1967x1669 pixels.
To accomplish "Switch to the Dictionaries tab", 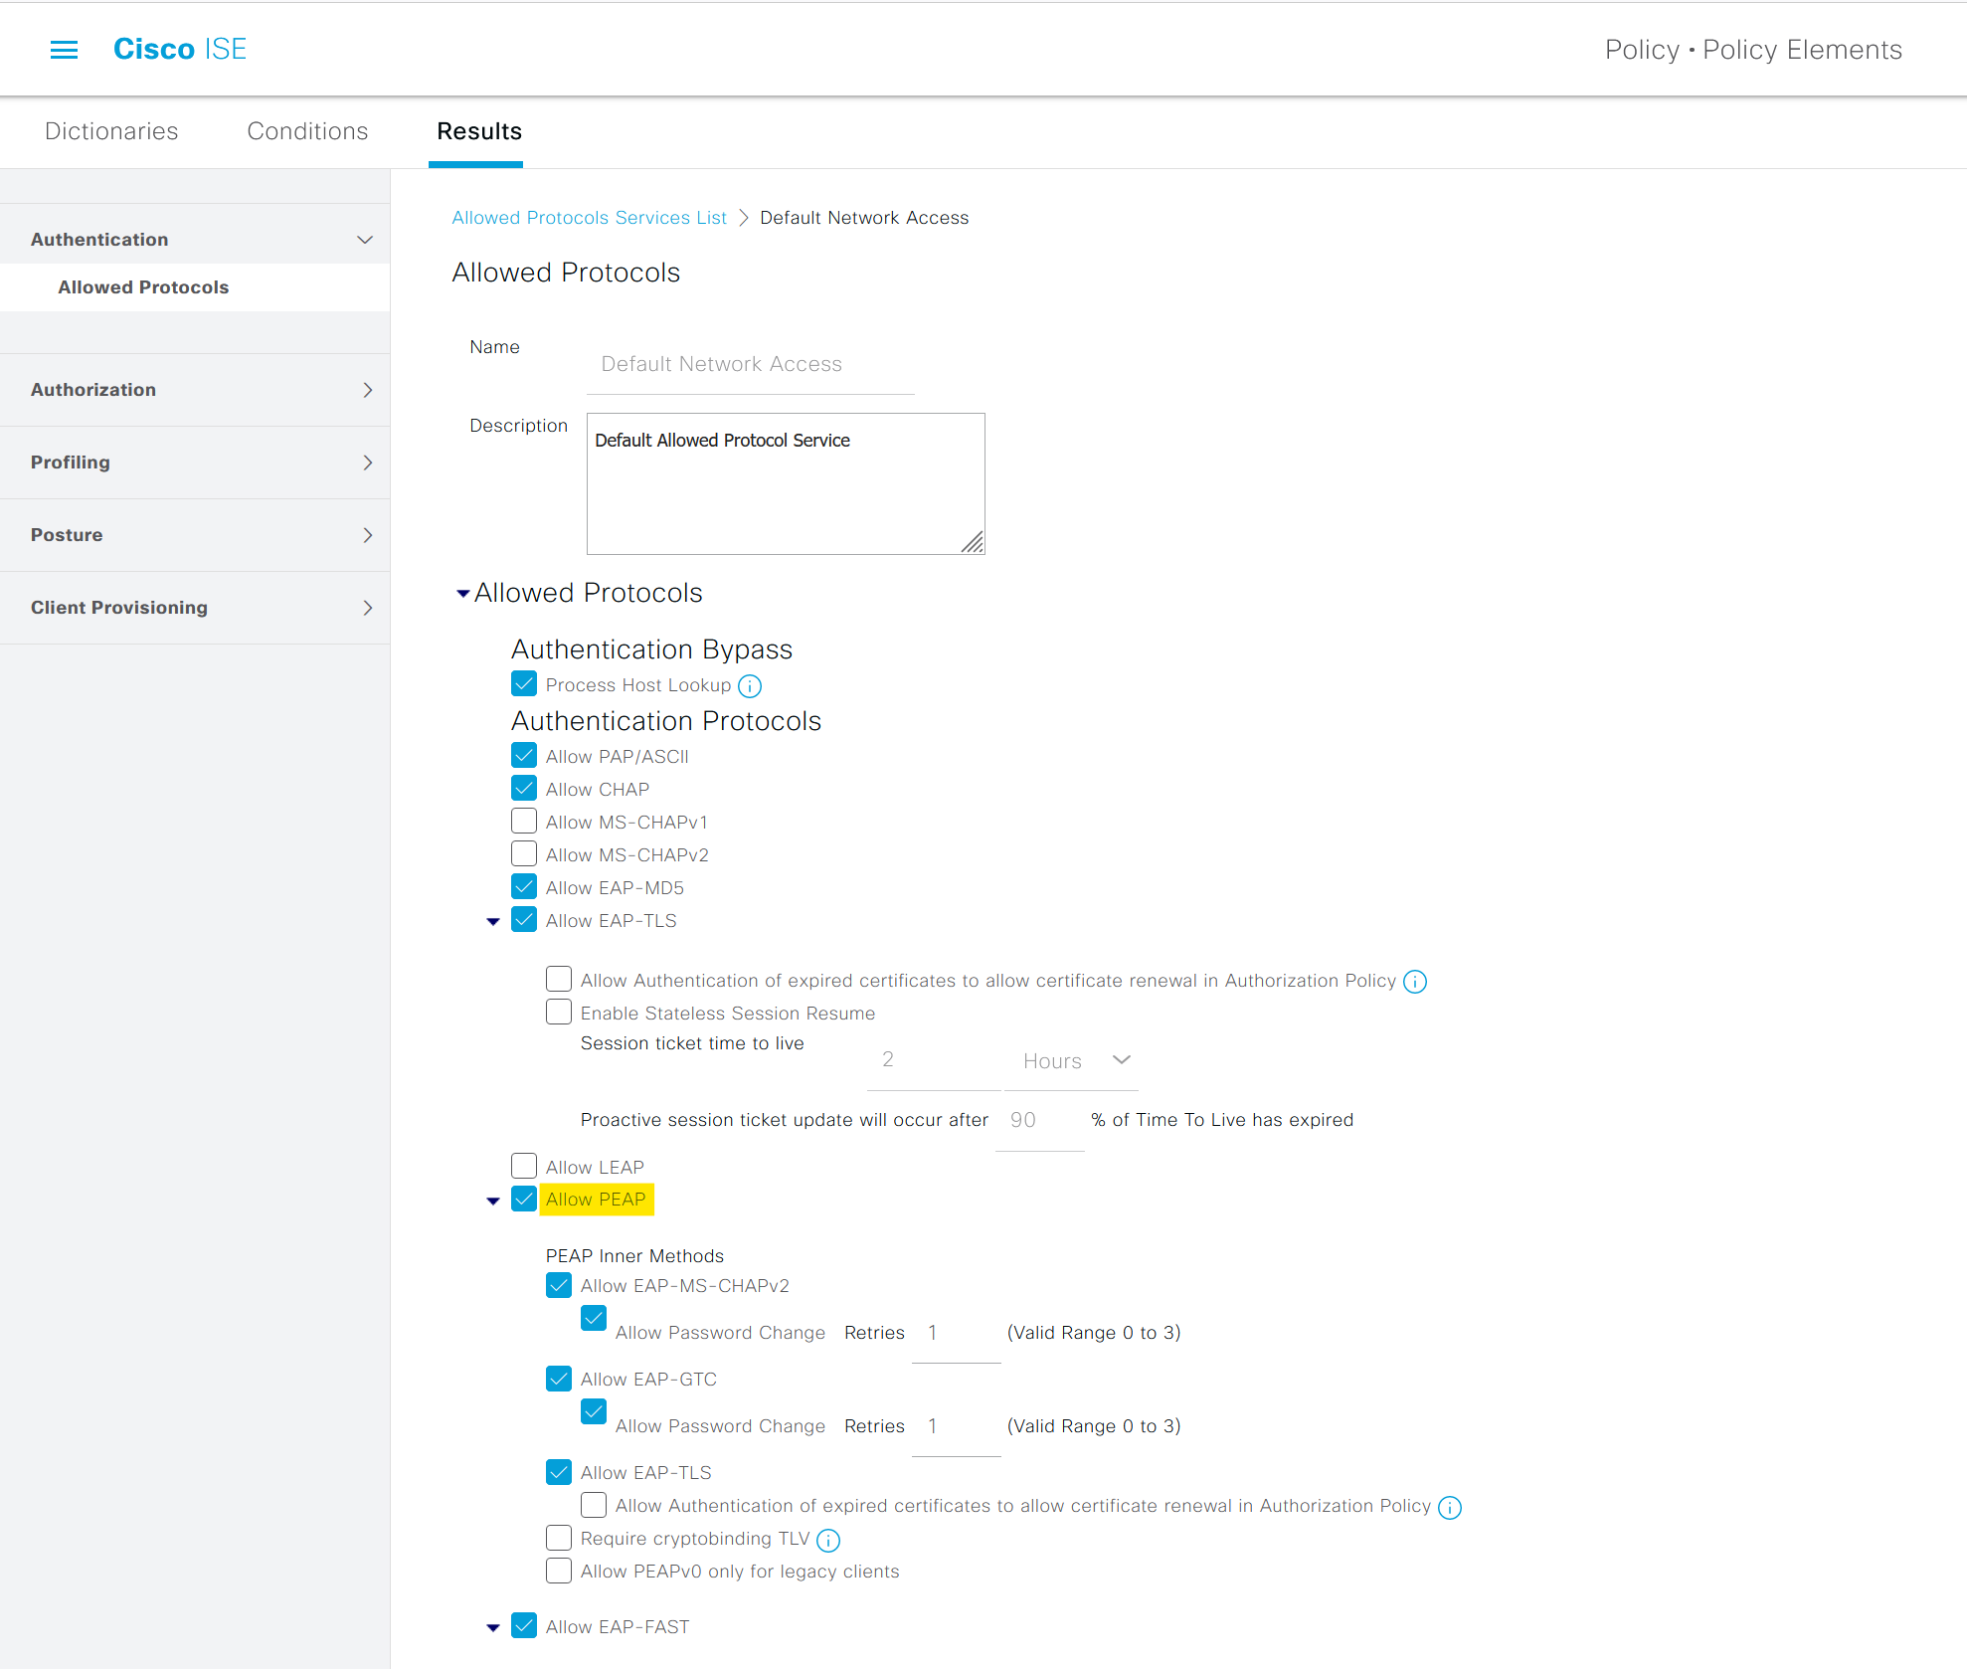I will 111,131.
